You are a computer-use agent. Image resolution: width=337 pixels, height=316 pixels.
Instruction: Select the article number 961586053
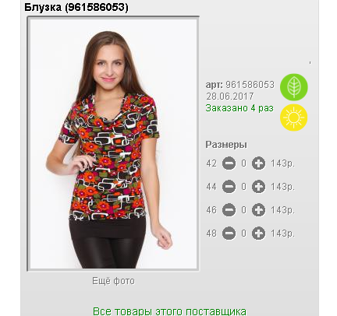pos(250,85)
